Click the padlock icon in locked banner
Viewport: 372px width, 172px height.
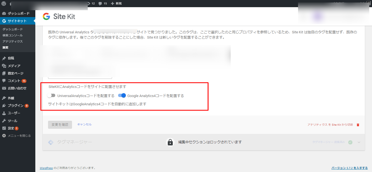tap(170, 142)
